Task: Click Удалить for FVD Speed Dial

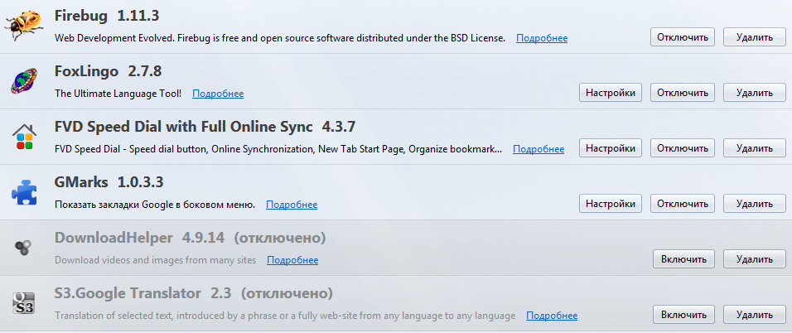Action: tap(755, 148)
